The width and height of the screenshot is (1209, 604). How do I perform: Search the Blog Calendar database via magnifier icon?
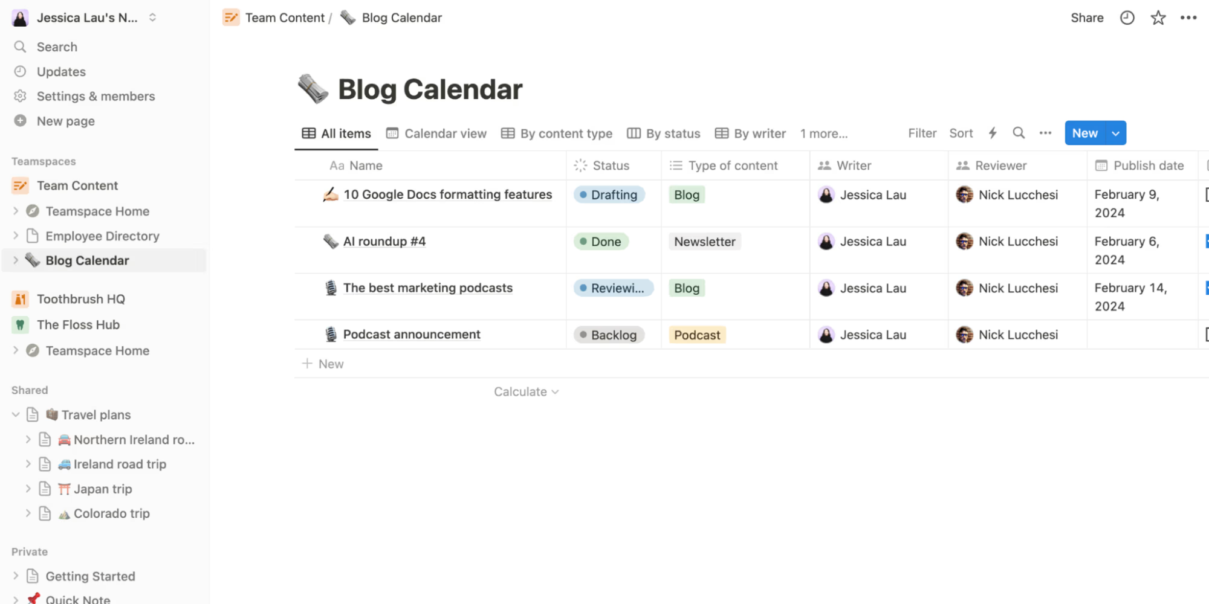(x=1019, y=133)
